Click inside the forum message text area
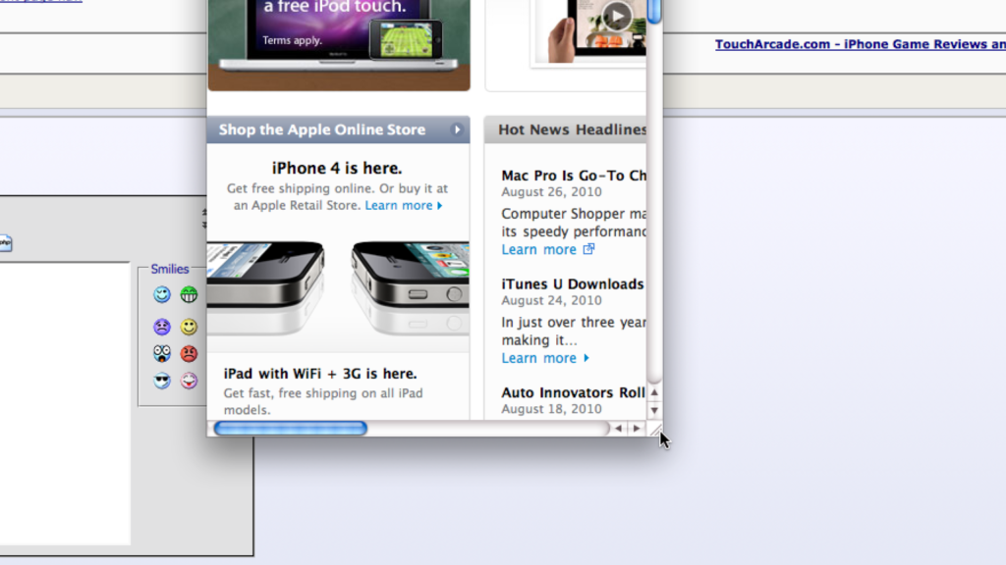Screen dimensions: 1006x565 pyautogui.click(x=65, y=403)
